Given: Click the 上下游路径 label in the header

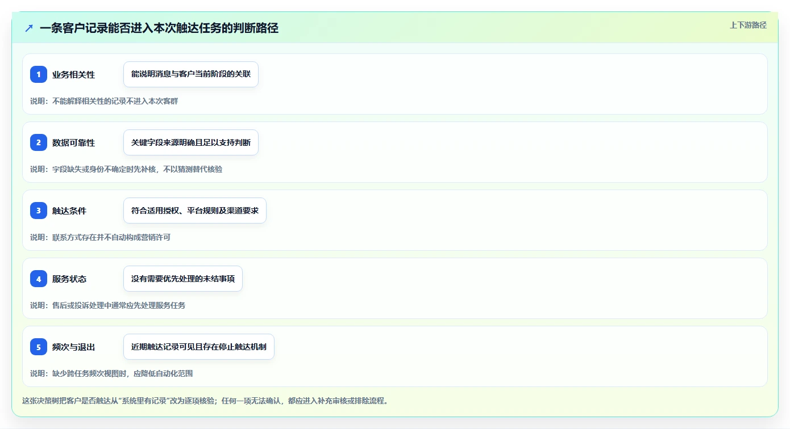Looking at the screenshot, I should click(748, 25).
